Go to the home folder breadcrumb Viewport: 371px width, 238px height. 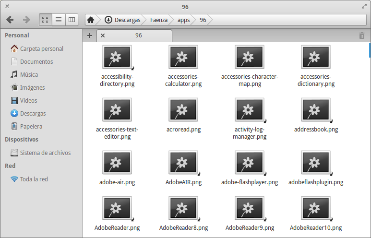click(91, 20)
